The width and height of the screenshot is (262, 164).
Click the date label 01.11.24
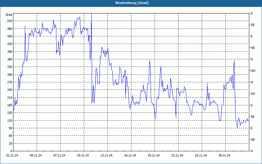click(12, 155)
